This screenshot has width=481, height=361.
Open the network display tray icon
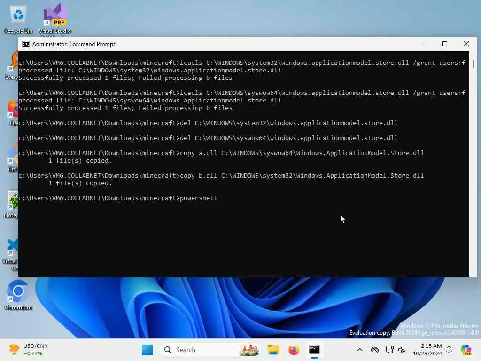389,350
